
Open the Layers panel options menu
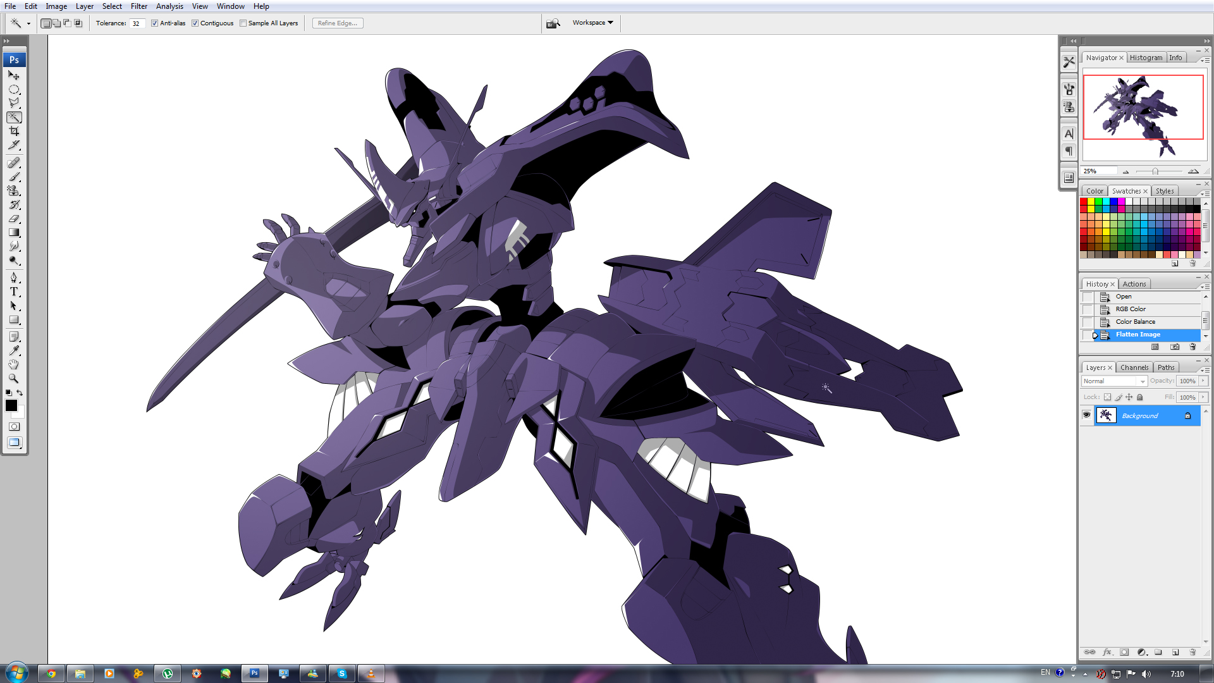tap(1205, 369)
